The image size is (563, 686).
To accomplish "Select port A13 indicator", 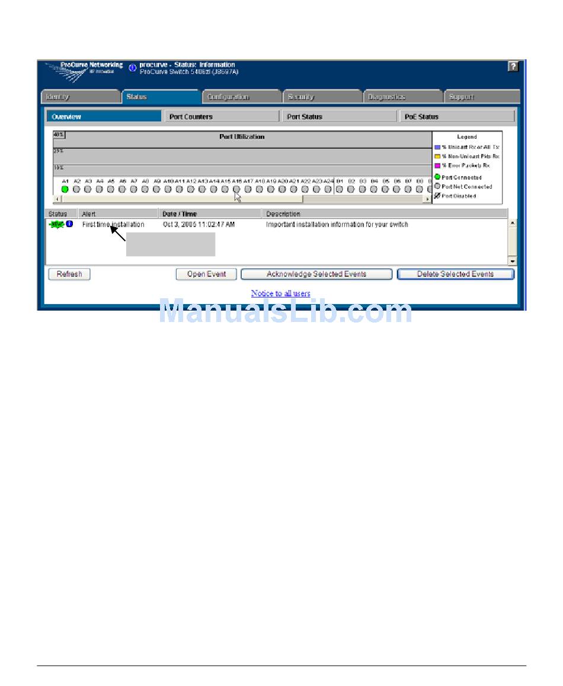I will [x=202, y=189].
